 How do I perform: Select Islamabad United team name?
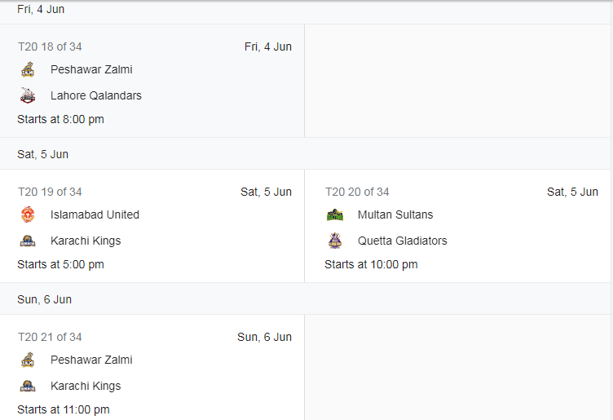click(x=95, y=214)
